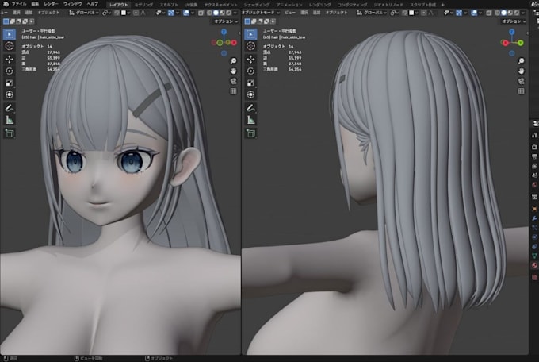Click green Y axis on right viewport gizmo
The width and height of the screenshot is (539, 362).
(x=521, y=43)
